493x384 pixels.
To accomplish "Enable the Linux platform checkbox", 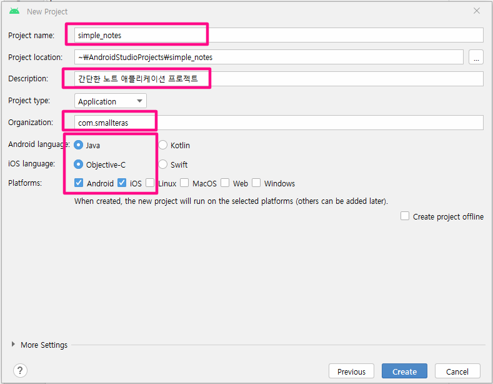I will click(x=150, y=183).
